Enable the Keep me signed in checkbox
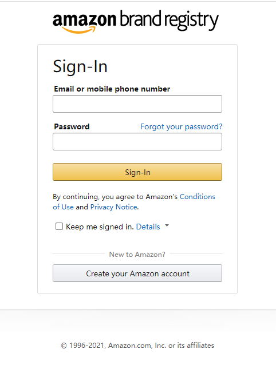 pyautogui.click(x=59, y=226)
